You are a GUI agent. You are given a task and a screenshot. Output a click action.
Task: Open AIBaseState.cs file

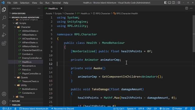29,35
